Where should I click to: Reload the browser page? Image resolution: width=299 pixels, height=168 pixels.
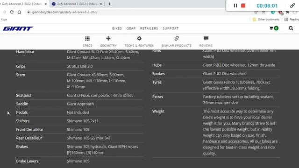[x=12, y=12]
